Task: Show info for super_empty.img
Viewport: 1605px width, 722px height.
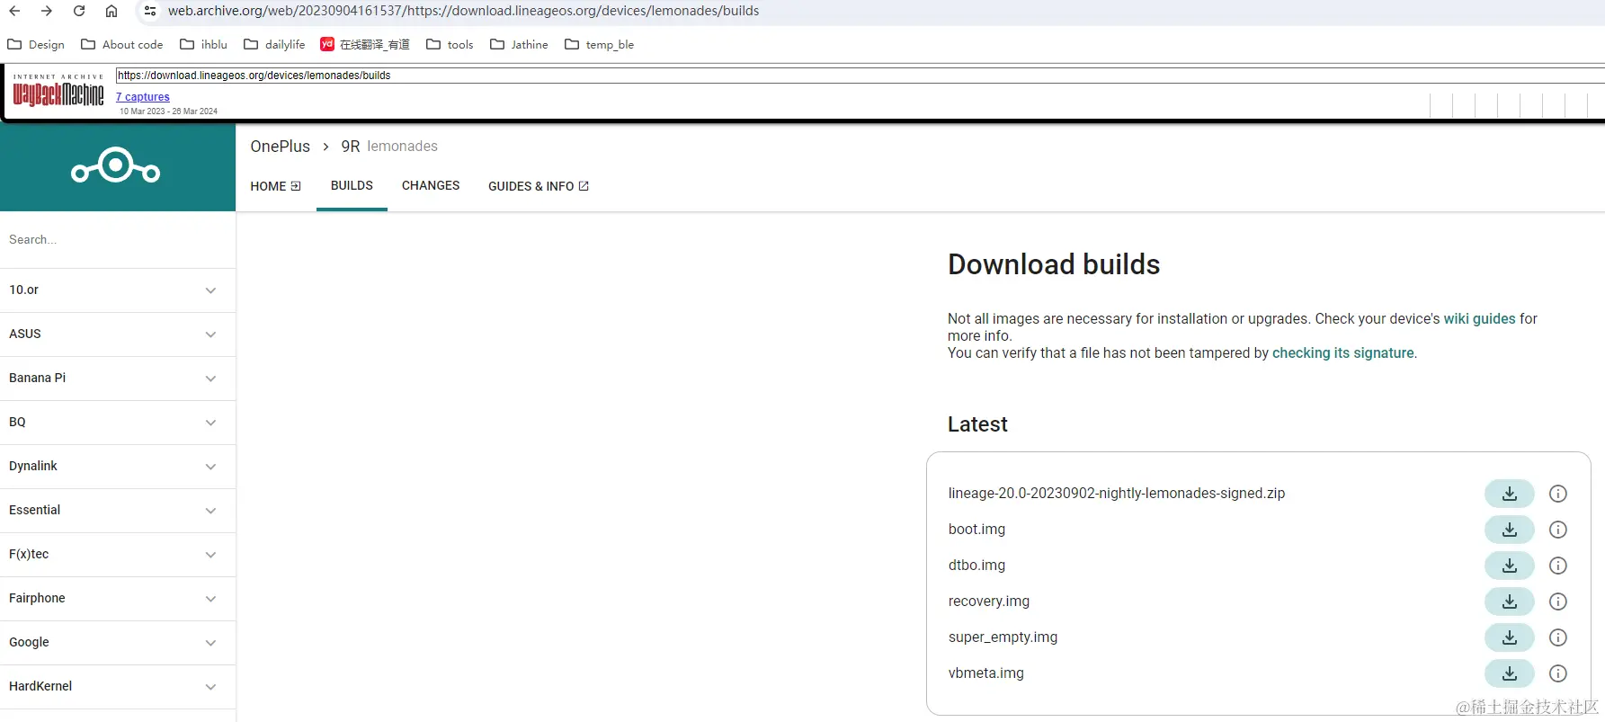Action: coord(1558,637)
